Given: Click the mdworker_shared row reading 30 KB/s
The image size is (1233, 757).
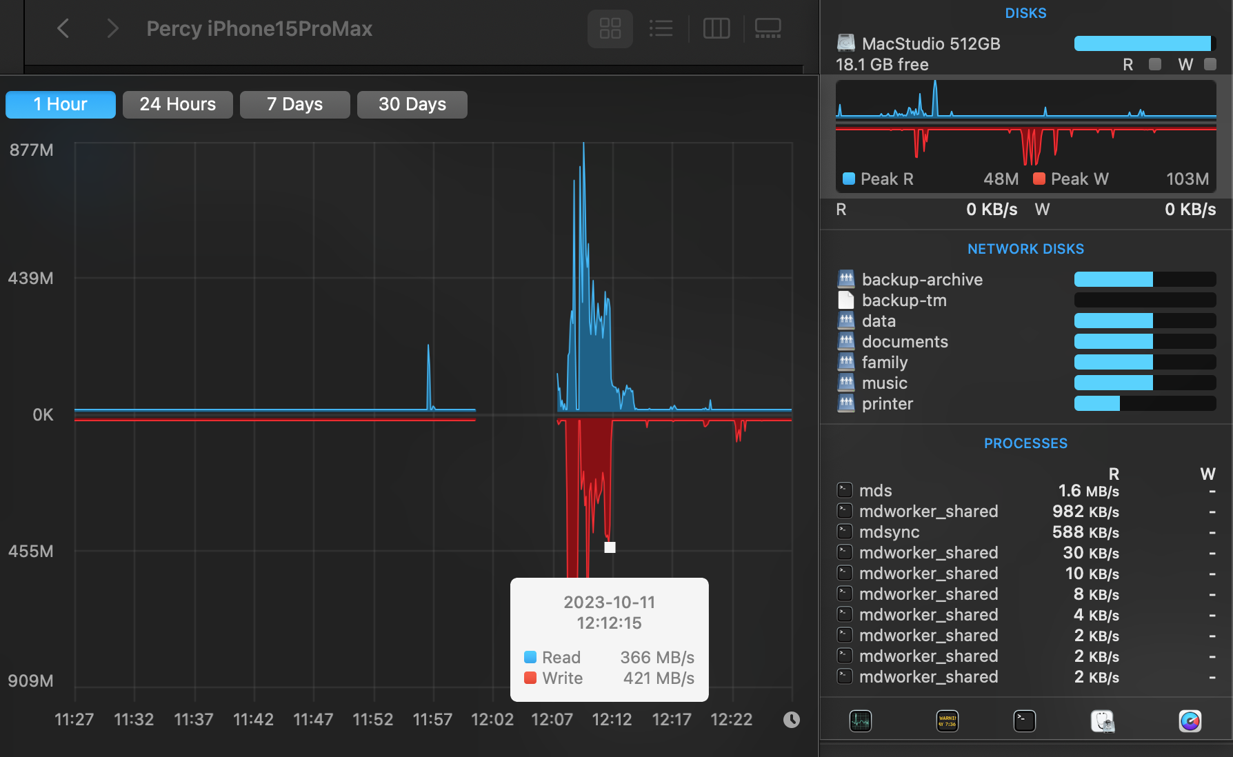Looking at the screenshot, I should pos(1026,552).
